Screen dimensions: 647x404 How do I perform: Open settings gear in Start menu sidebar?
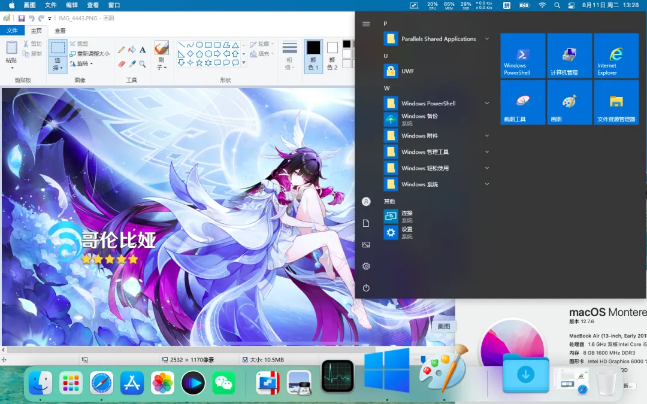click(366, 266)
